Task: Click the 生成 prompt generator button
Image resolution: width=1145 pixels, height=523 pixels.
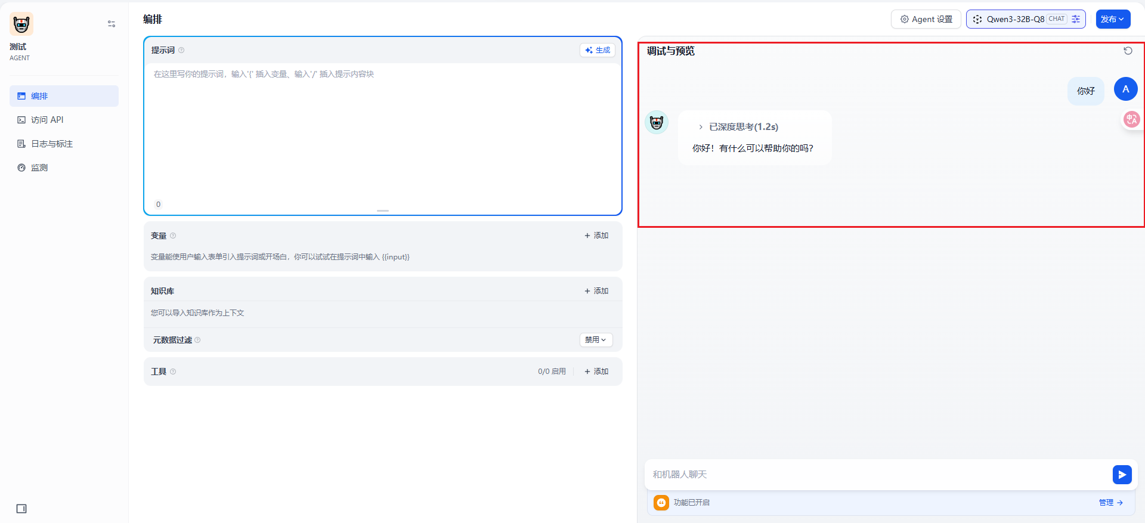Action: coord(598,50)
